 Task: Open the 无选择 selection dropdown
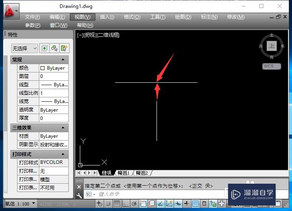[x=25, y=48]
